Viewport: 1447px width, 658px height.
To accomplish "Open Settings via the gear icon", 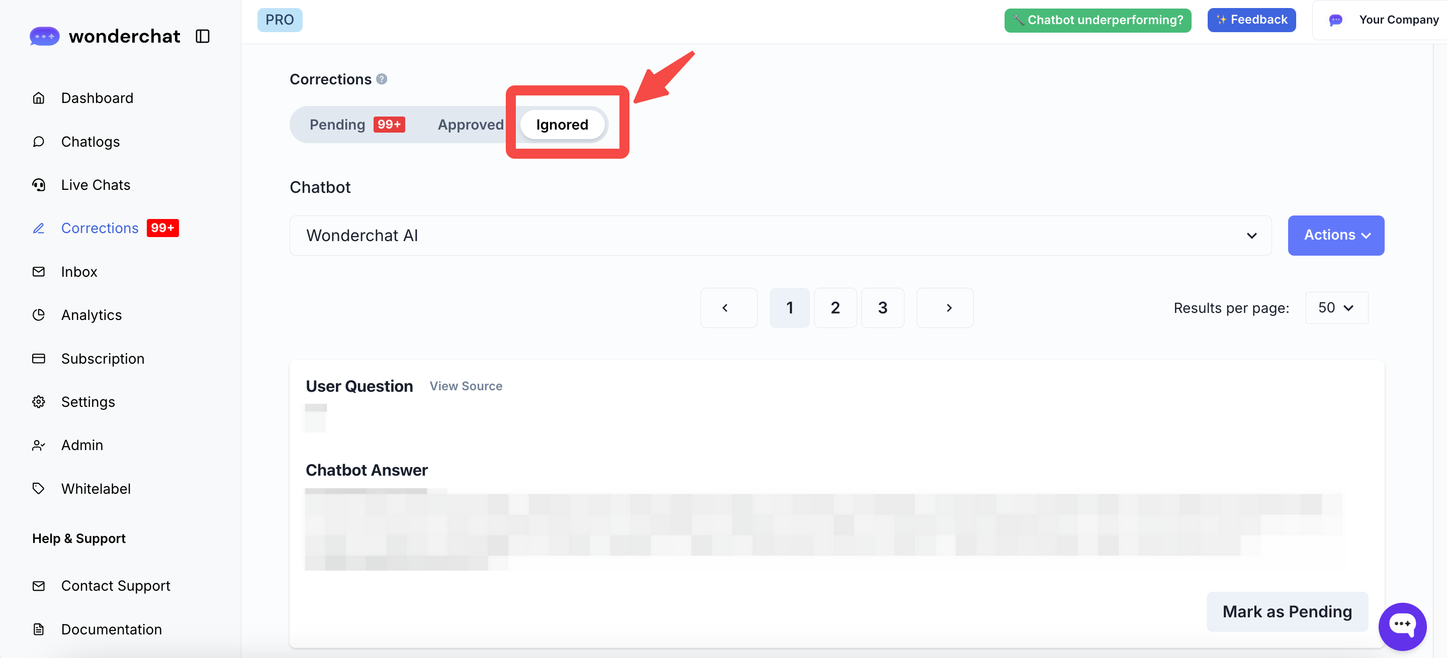I will [x=38, y=402].
